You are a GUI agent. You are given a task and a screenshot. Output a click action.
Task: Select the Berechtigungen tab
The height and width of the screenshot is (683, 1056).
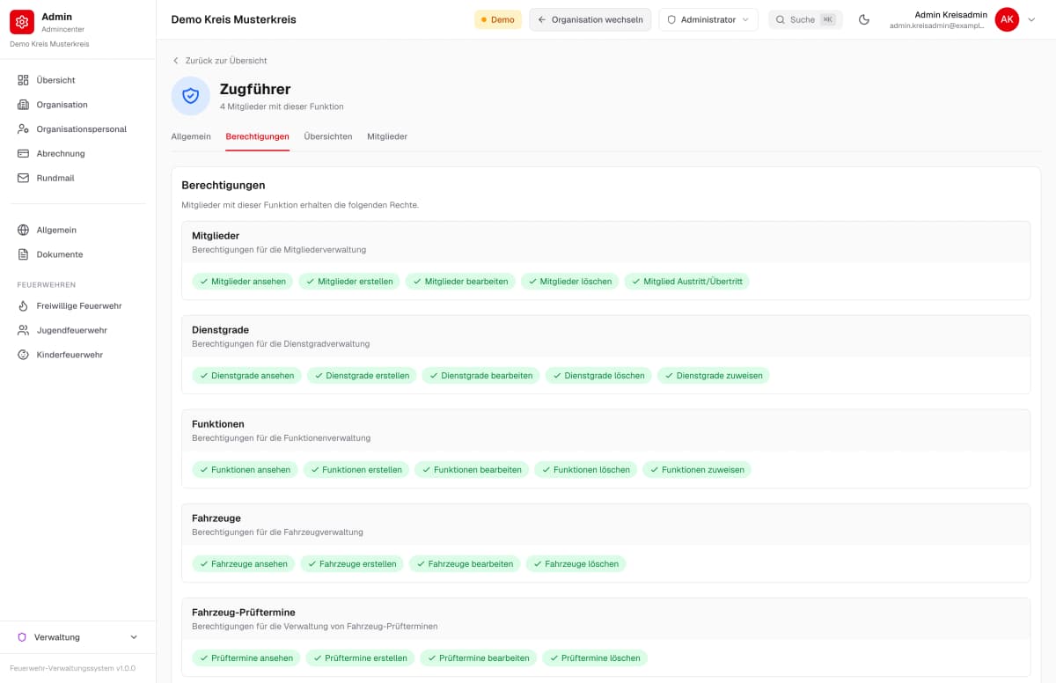[258, 136]
